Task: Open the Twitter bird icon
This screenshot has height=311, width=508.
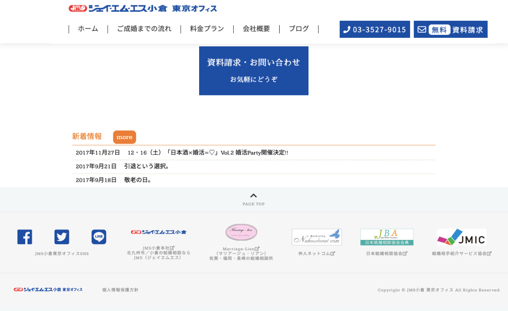Action: [62, 237]
